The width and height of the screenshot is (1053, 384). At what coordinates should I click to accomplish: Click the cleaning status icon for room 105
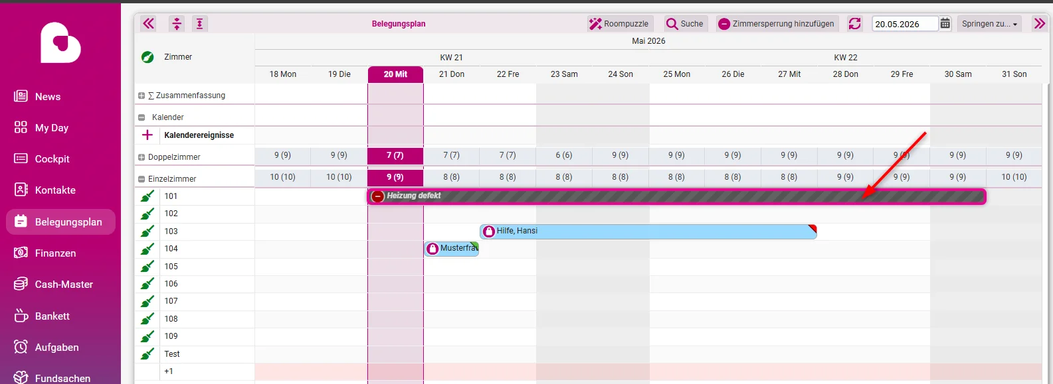click(147, 267)
